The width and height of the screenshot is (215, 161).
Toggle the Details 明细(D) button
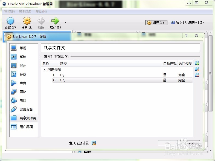point(156,22)
